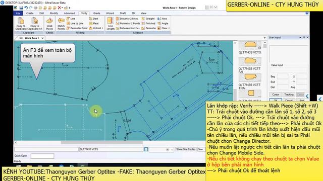Open the Draft ribbon tab
This screenshot has width=323, height=181.
[123, 13]
